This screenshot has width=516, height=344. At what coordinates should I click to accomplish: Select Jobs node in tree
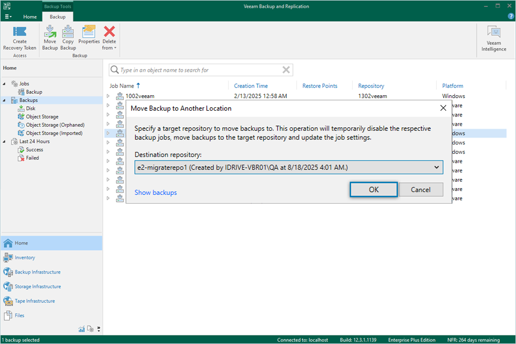coord(24,84)
